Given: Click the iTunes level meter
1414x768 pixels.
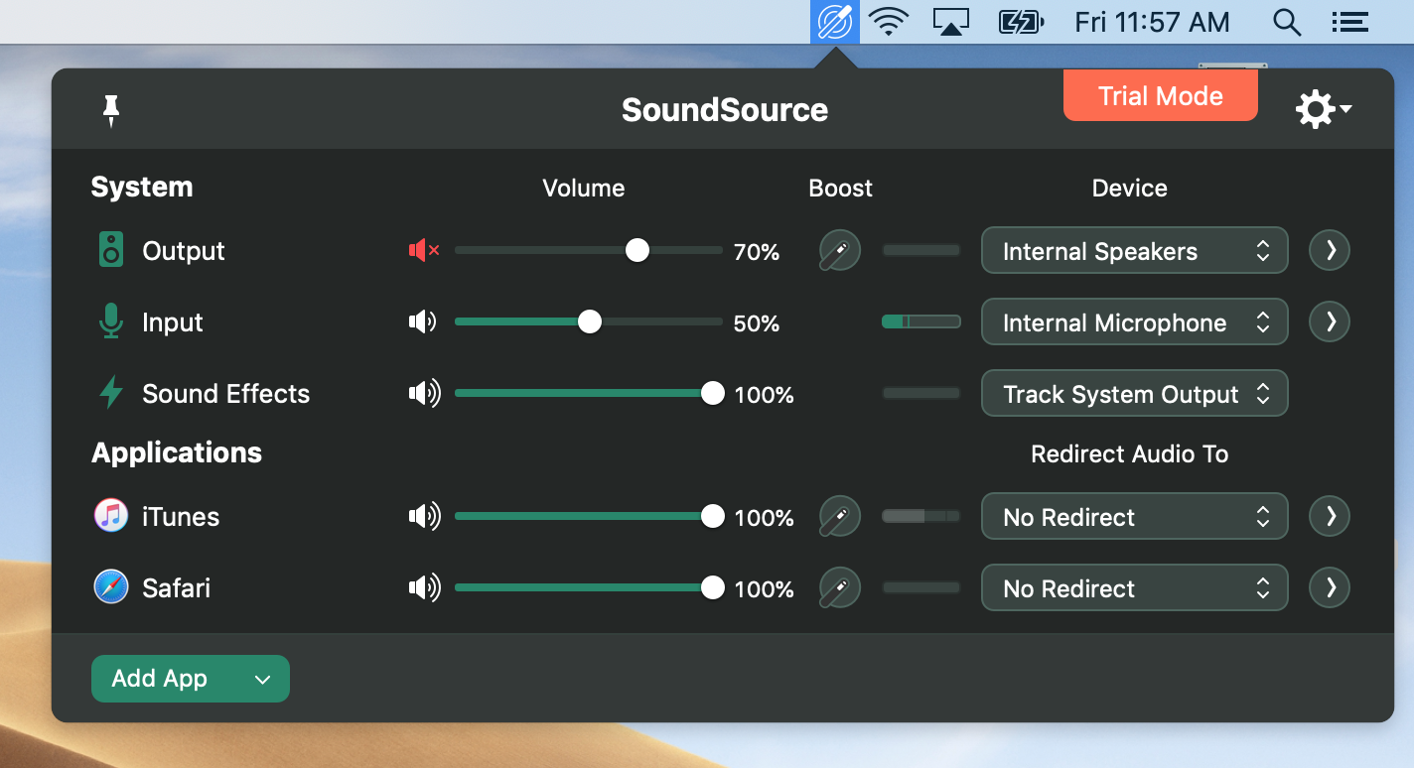Looking at the screenshot, I should (921, 516).
